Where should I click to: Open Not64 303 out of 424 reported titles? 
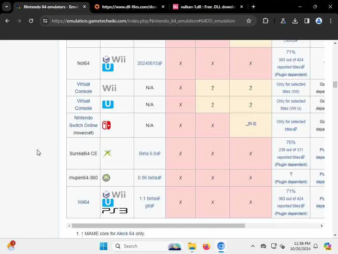[x=291, y=63]
